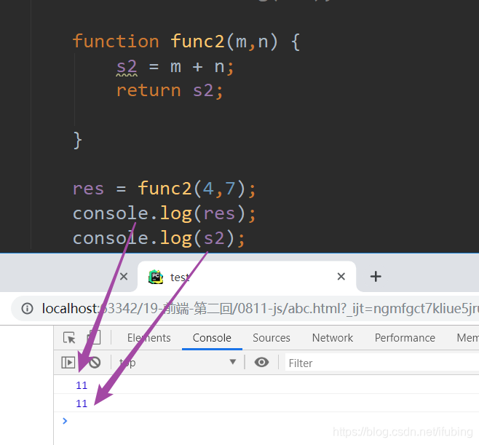Click the console.log(s2) line

click(159, 238)
